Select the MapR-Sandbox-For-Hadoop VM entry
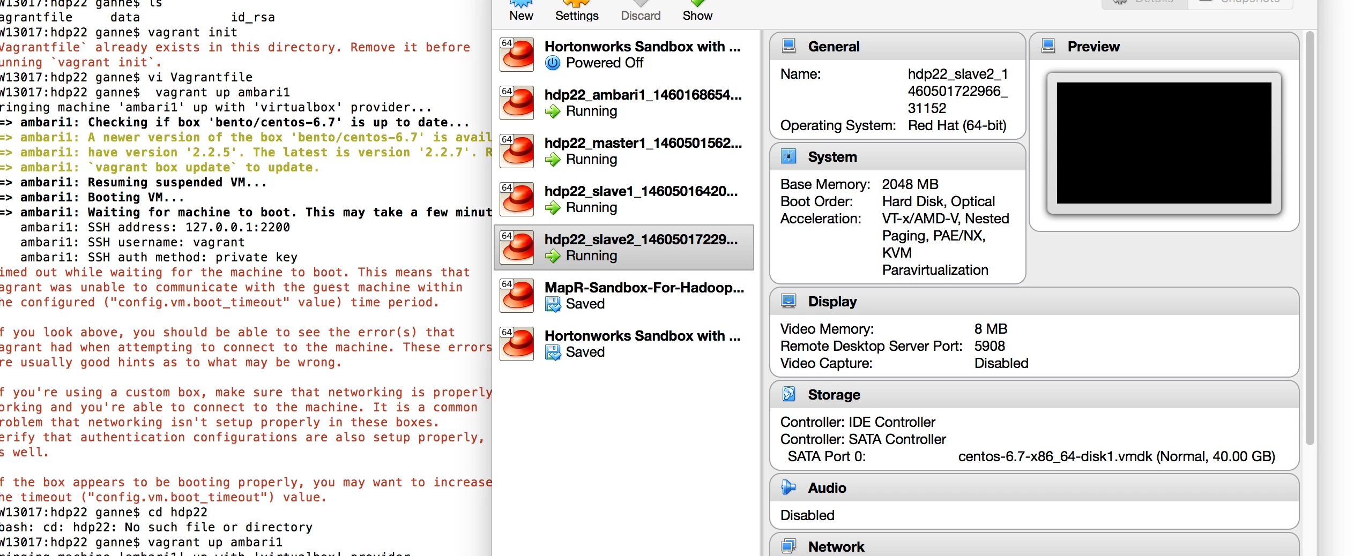The image size is (1354, 556). coord(624,296)
